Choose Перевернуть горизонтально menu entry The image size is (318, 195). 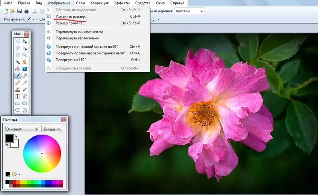coord(97,31)
